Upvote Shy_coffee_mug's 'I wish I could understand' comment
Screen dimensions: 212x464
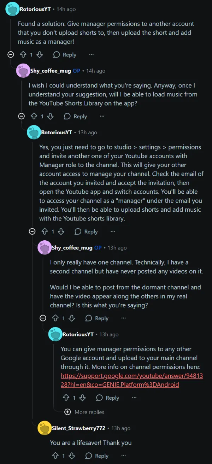pyautogui.click(x=34, y=116)
